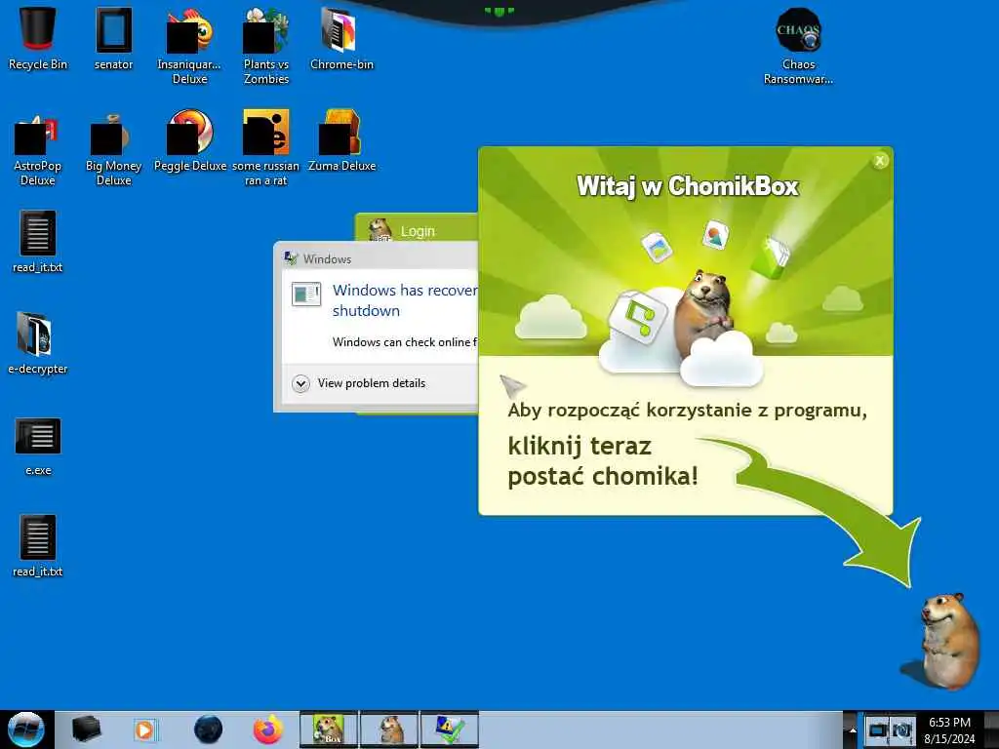Show hidden system tray icons
This screenshot has width=999, height=749.
pos(852,729)
